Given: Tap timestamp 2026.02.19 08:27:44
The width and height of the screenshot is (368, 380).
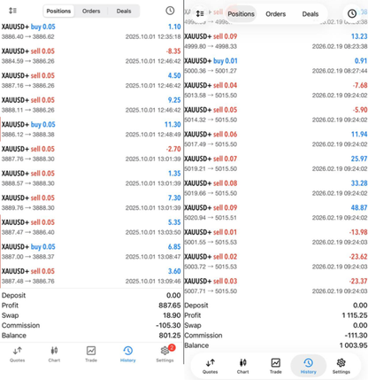Looking at the screenshot, I should point(340,71).
